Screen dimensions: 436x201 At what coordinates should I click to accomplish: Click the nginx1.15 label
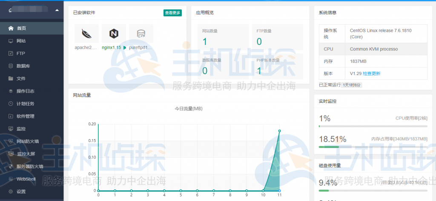point(111,47)
